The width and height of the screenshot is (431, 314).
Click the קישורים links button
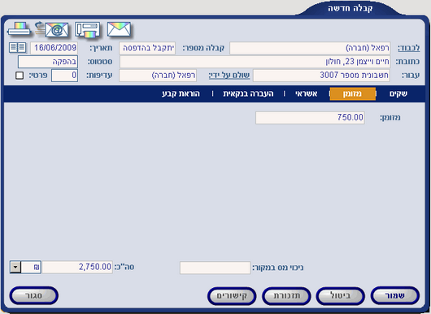232,296
